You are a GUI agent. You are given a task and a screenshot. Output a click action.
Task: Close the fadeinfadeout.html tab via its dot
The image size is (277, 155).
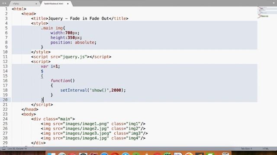click(x=68, y=3)
